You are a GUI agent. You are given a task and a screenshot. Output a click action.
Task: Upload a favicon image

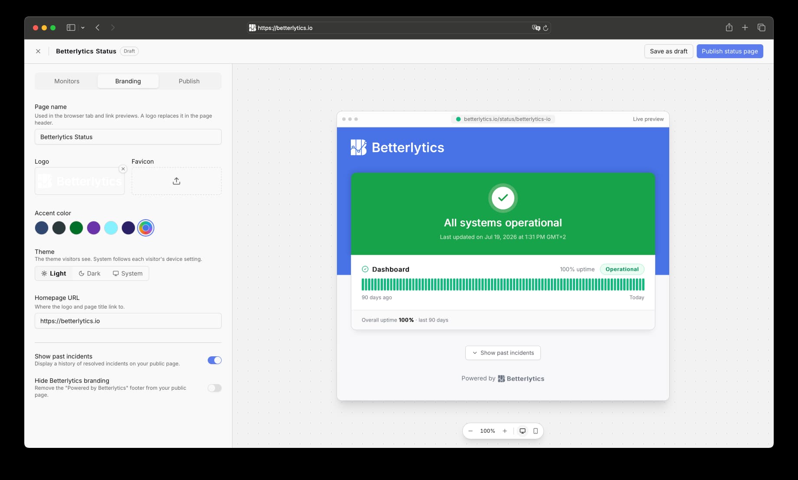point(177,181)
